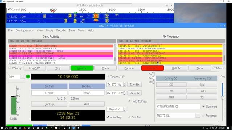Click the red Enable Tx button
Viewport: 232px width, 130px height.
click(153, 68)
